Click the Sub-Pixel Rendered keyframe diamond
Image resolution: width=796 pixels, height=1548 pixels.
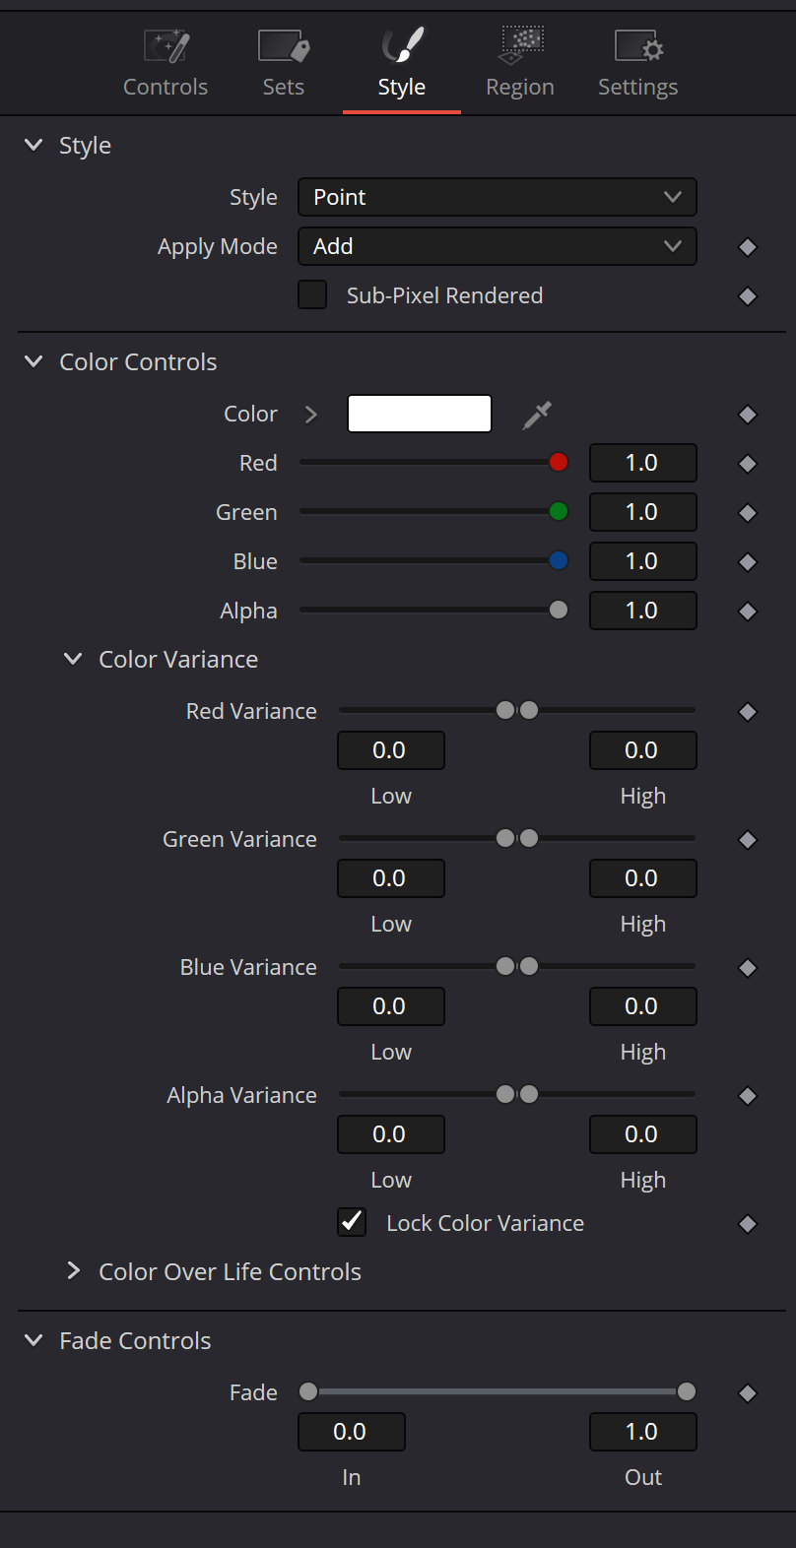point(748,296)
